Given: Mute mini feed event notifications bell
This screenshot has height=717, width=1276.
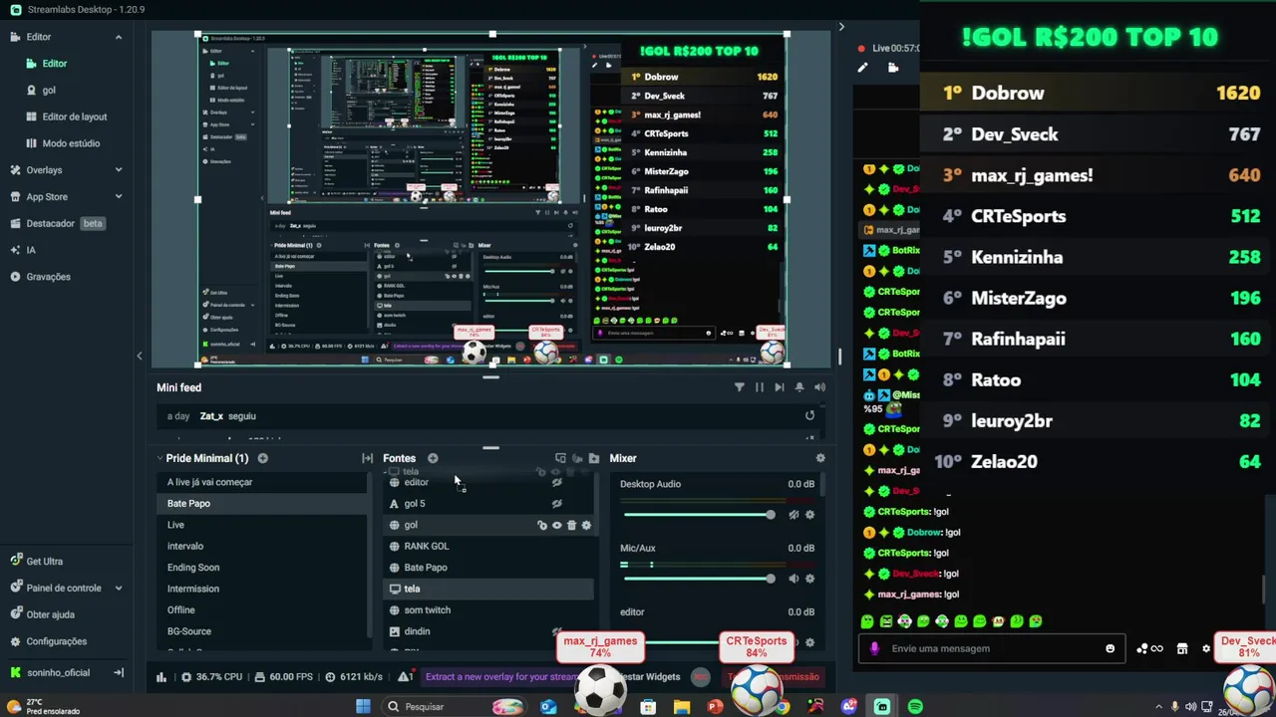Looking at the screenshot, I should [x=799, y=387].
